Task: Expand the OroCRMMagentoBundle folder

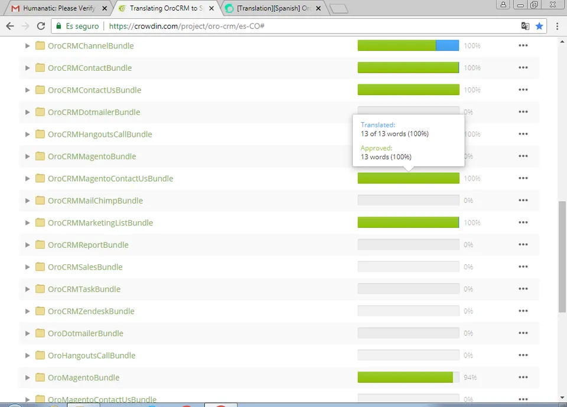Action: (x=27, y=156)
